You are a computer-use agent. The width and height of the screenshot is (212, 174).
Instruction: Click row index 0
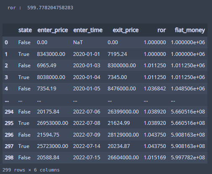tap(6, 42)
